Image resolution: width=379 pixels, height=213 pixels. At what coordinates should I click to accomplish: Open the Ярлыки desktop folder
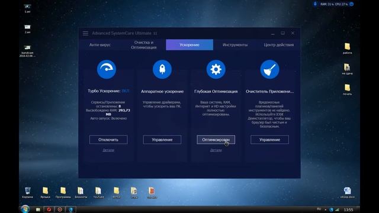[45, 192]
